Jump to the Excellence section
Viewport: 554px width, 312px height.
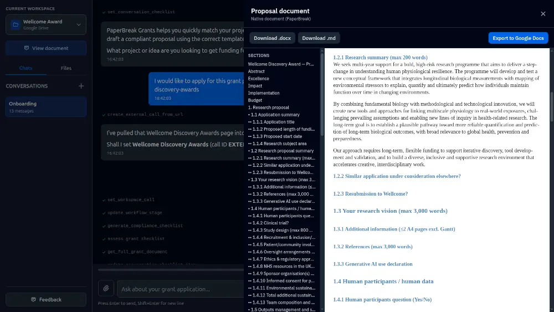[x=258, y=79]
